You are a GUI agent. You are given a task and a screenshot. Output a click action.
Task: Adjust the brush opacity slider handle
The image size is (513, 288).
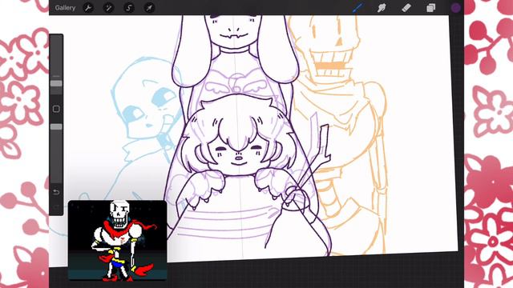click(56, 126)
